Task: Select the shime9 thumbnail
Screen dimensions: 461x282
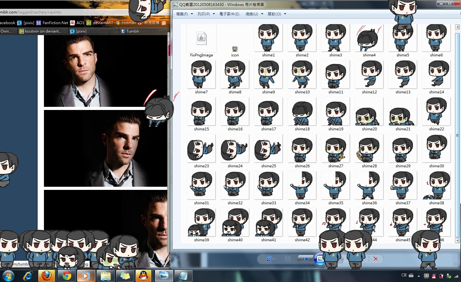Action: click(x=268, y=75)
